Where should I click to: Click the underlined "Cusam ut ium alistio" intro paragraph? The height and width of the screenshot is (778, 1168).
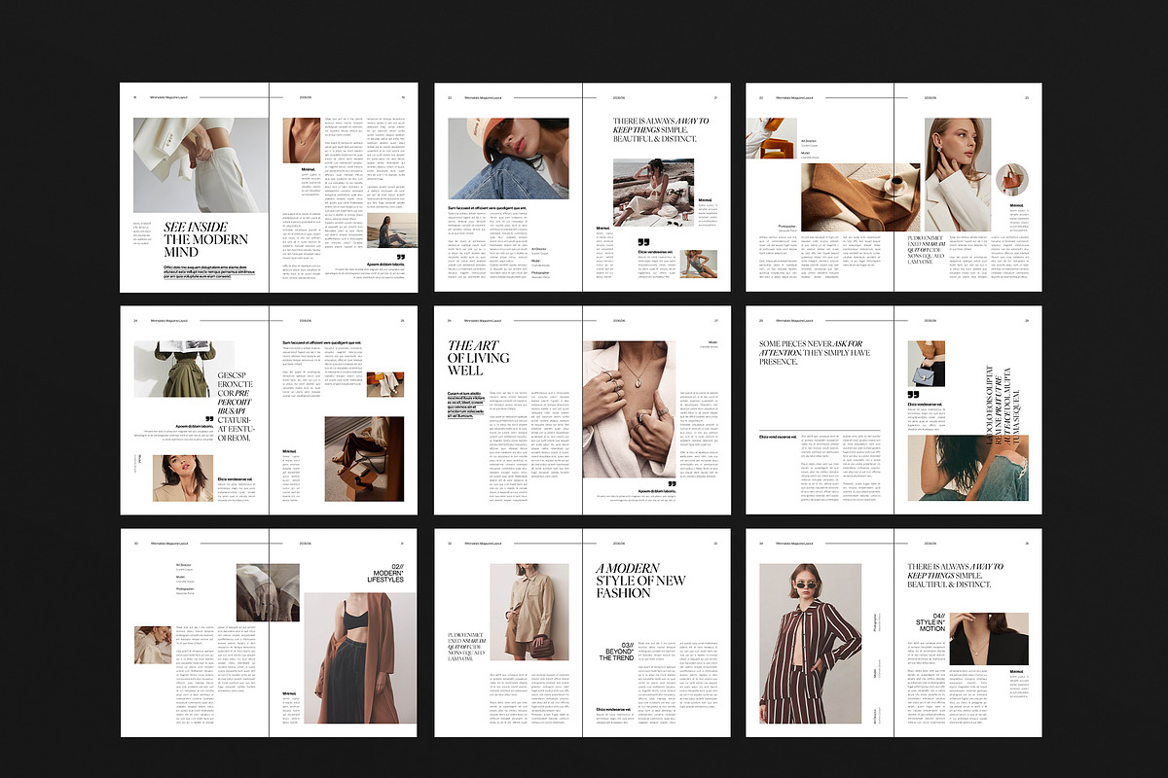pyautogui.click(x=466, y=405)
